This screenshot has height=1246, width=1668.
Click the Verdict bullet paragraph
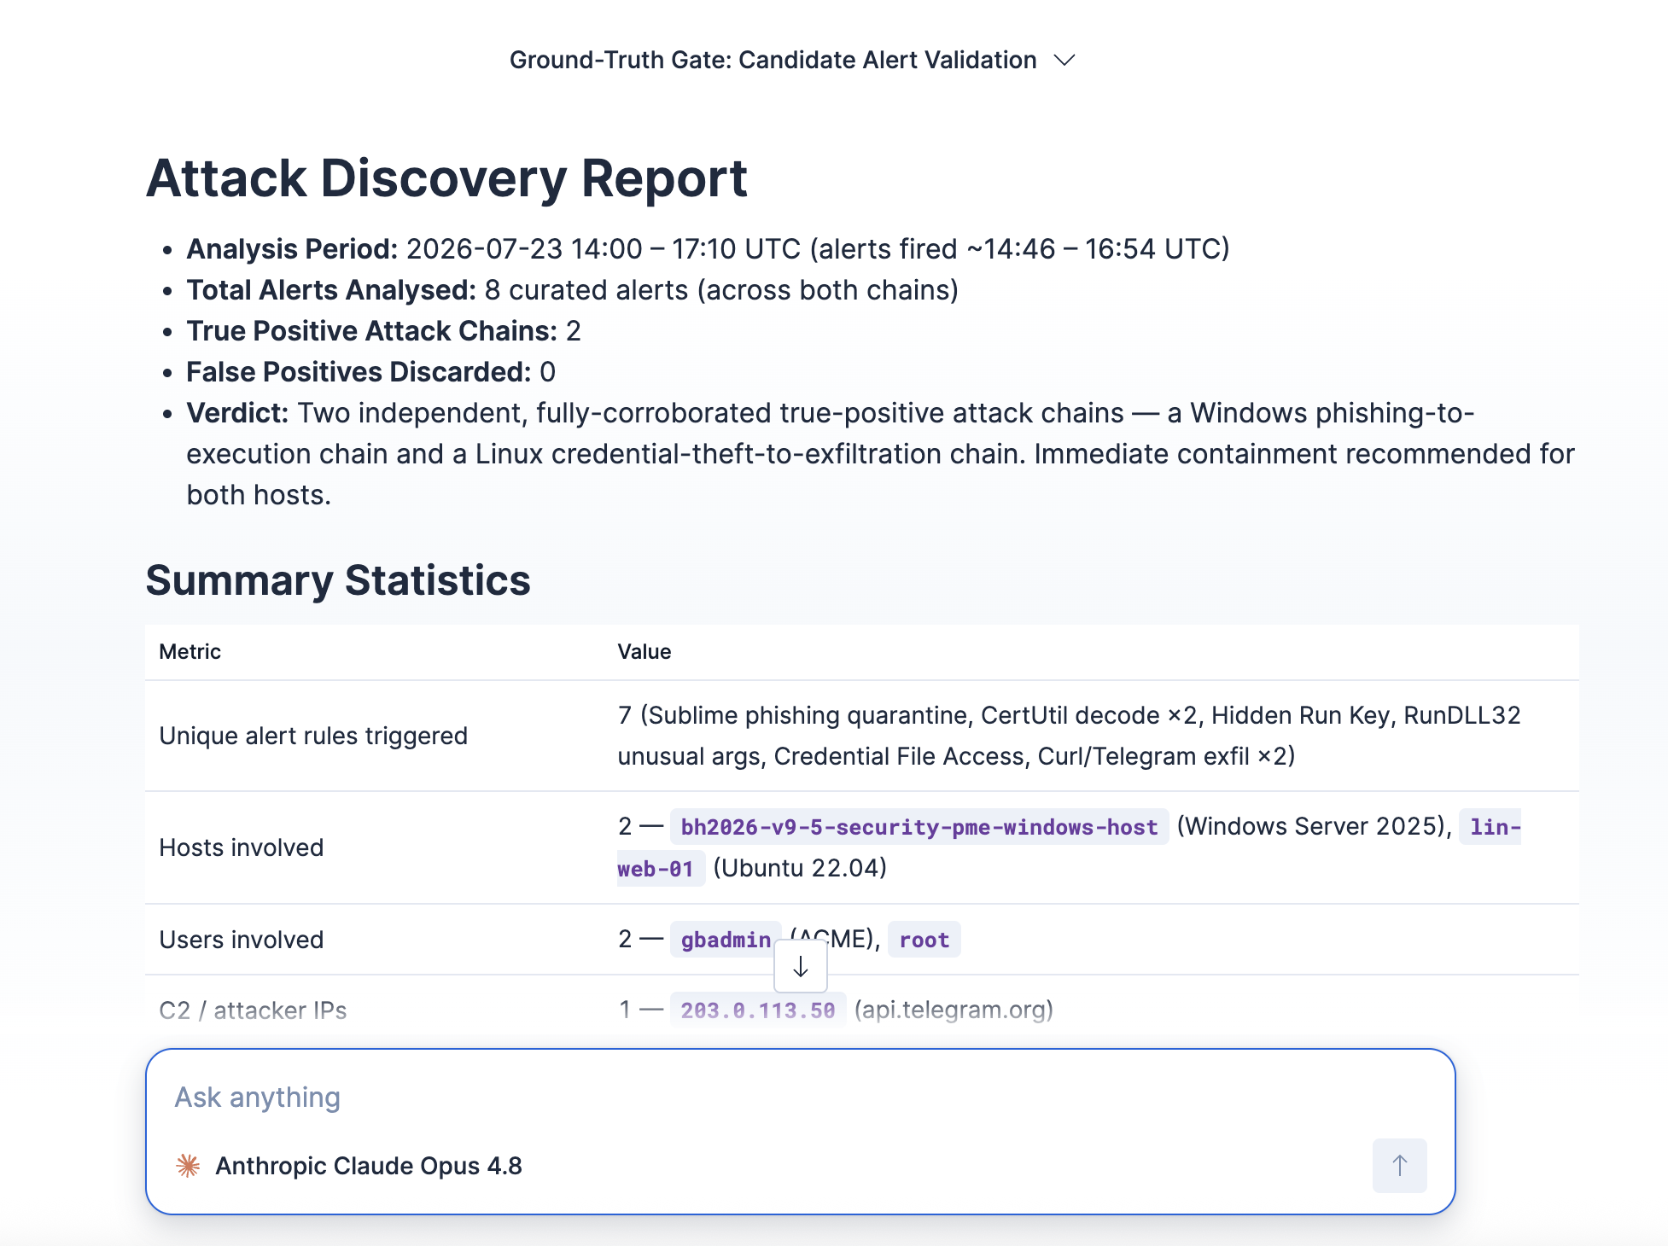pos(880,454)
